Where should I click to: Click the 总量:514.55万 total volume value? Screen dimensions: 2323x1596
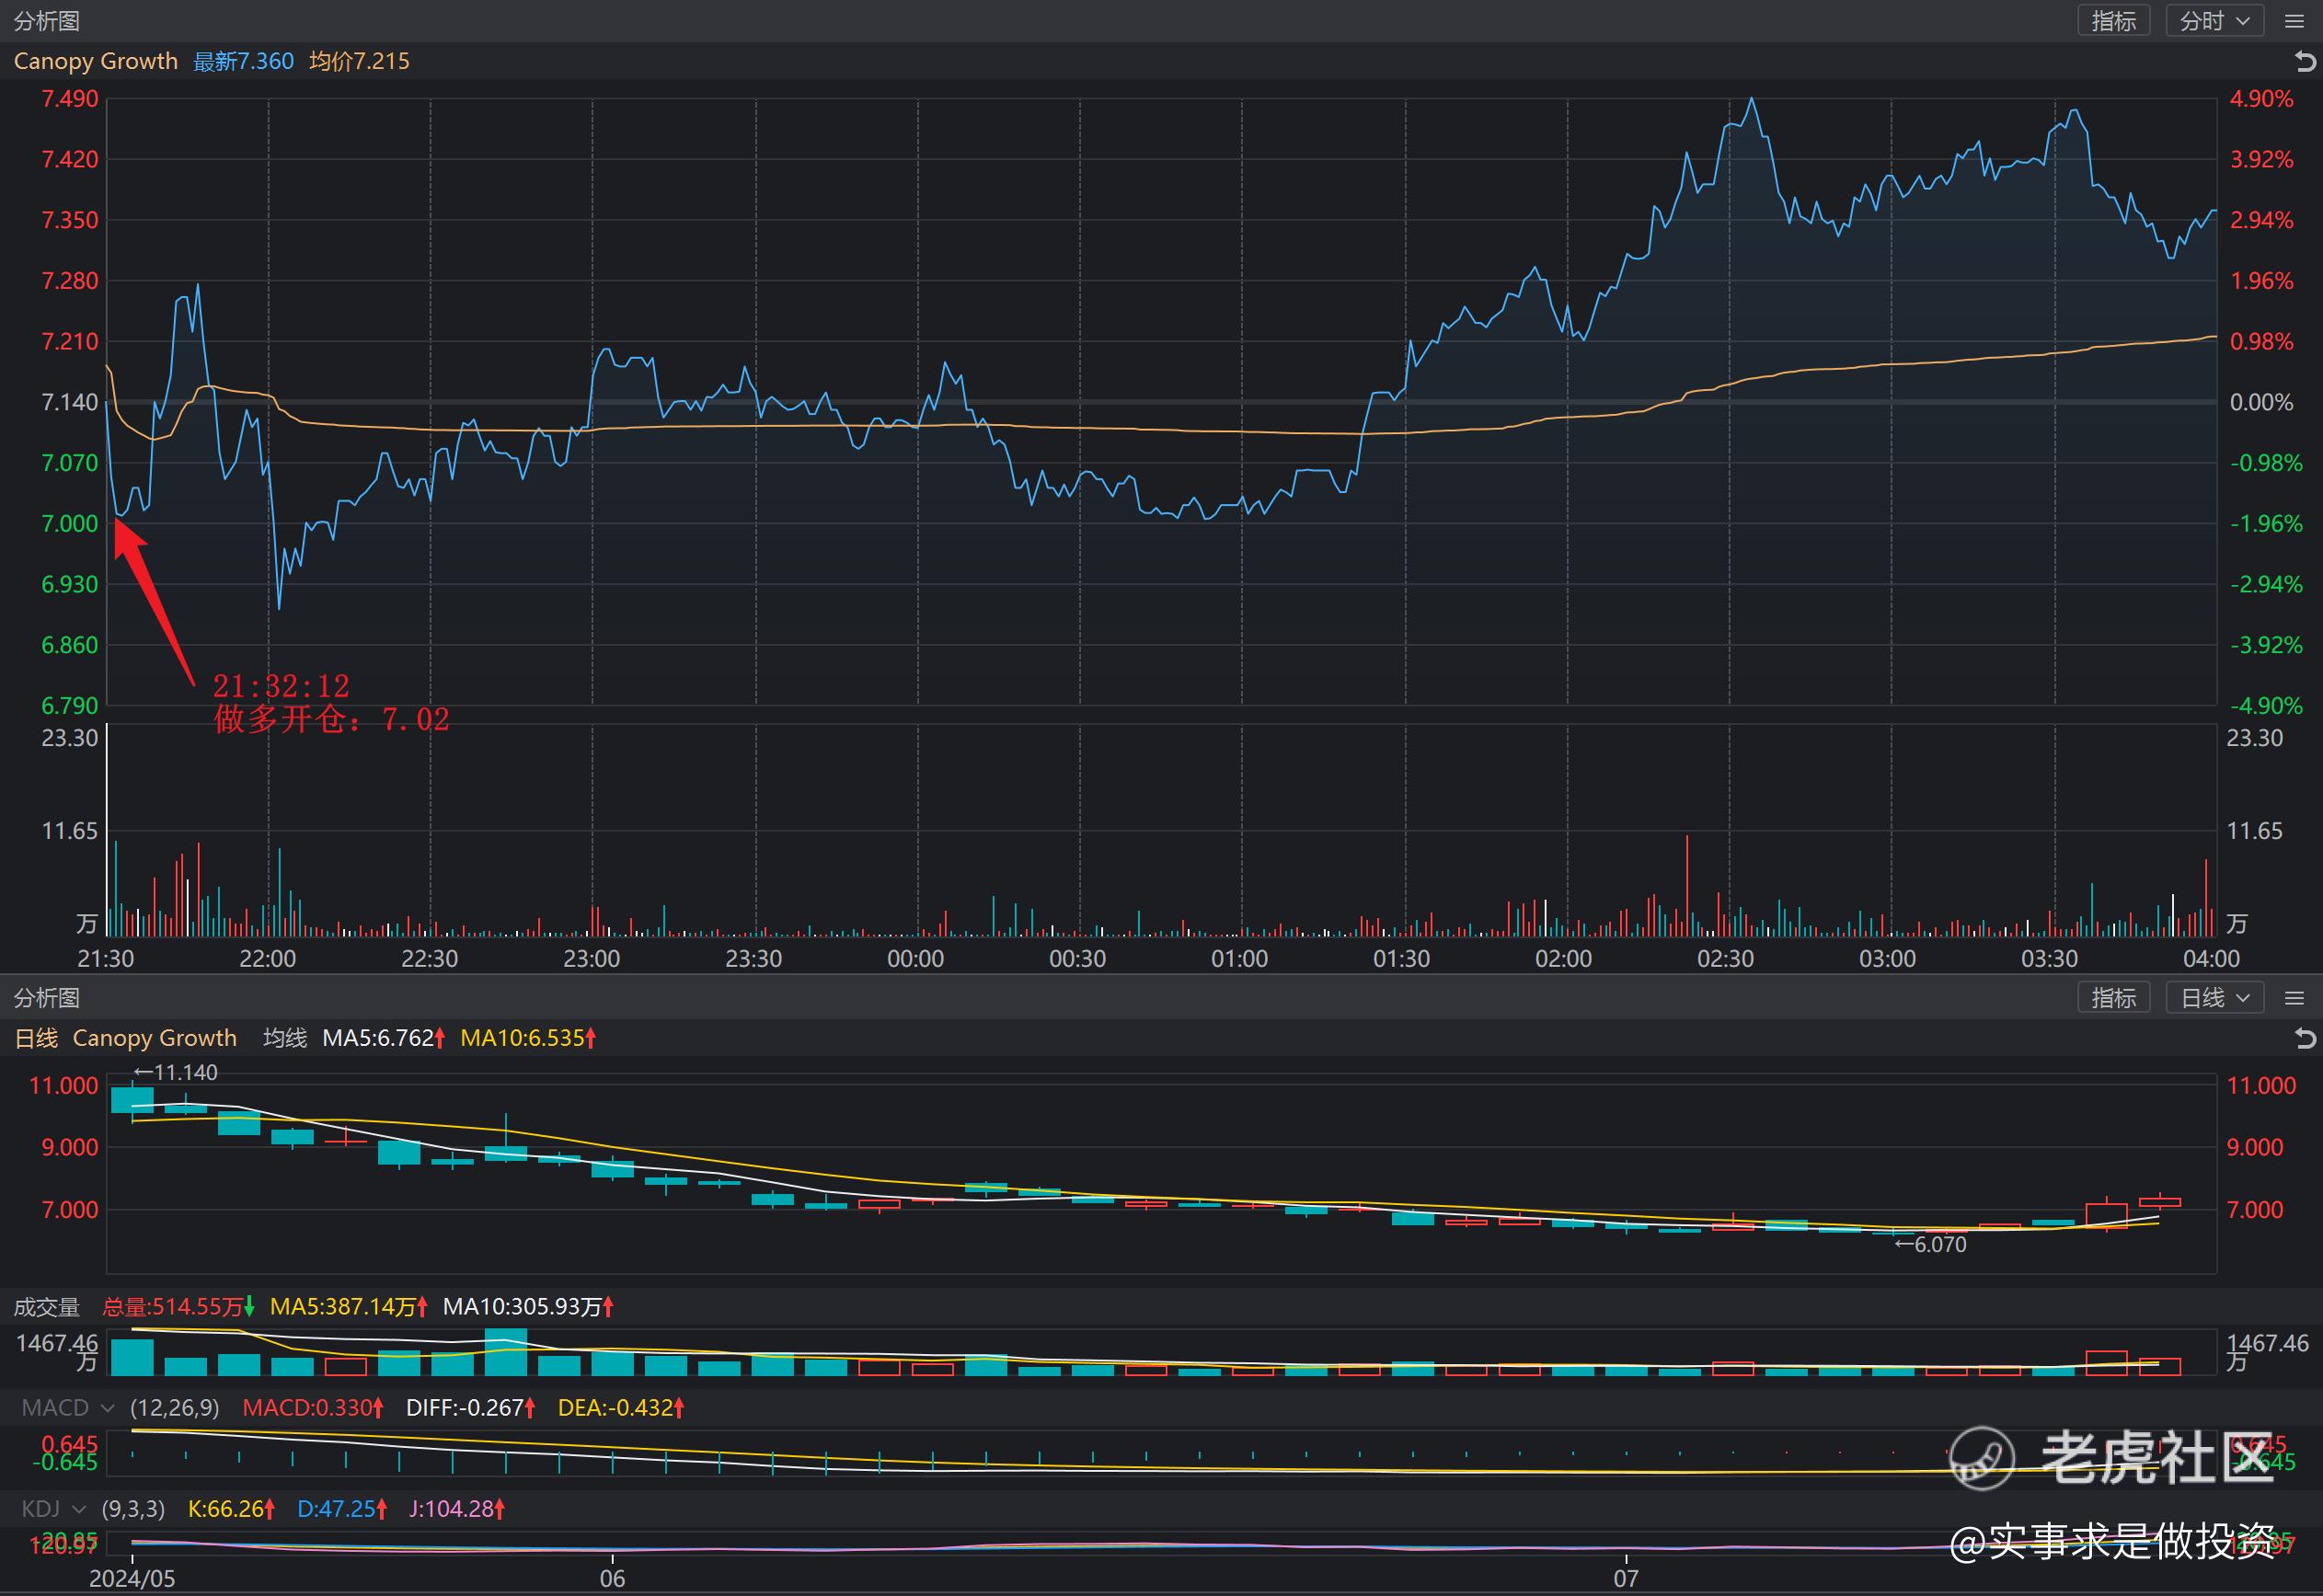[178, 1307]
